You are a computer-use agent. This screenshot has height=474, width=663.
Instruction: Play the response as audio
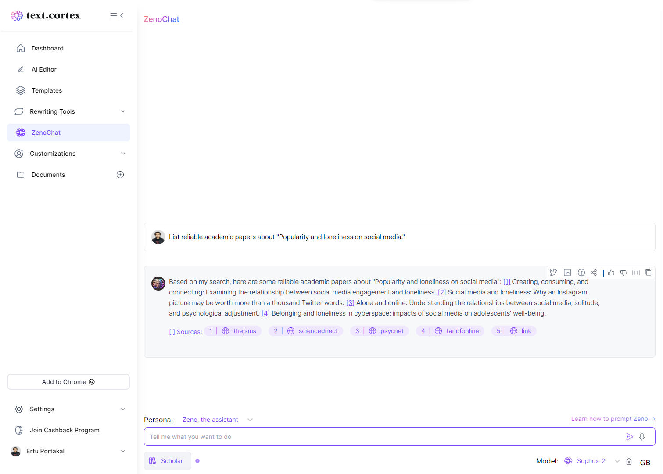636,273
